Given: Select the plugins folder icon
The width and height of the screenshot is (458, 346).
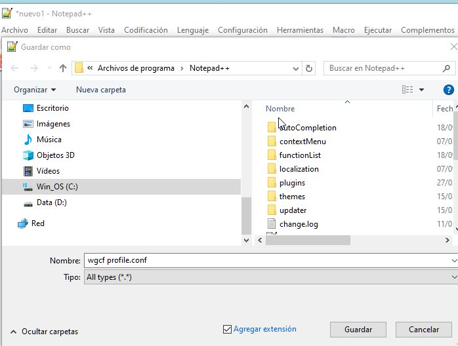Looking at the screenshot, I should 272,183.
